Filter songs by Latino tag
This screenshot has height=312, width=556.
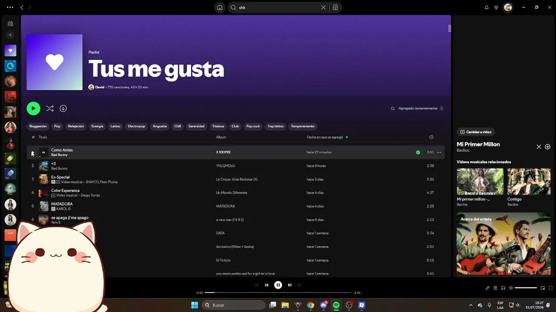pos(115,126)
